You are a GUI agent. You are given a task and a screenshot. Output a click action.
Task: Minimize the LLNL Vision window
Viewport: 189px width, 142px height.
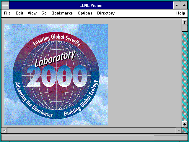click(177, 5)
